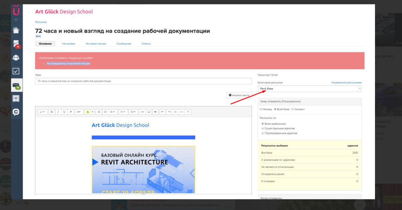The height and width of the screenshot is (210, 402).
Task: Click the Revit tag under the title
Action: point(38,36)
